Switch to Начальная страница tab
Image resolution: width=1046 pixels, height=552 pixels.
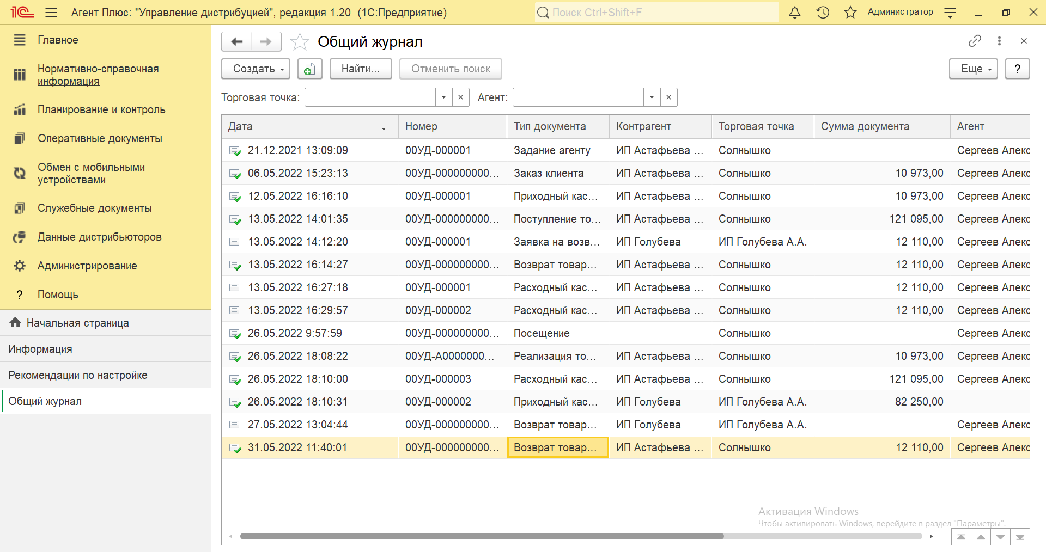pos(77,323)
